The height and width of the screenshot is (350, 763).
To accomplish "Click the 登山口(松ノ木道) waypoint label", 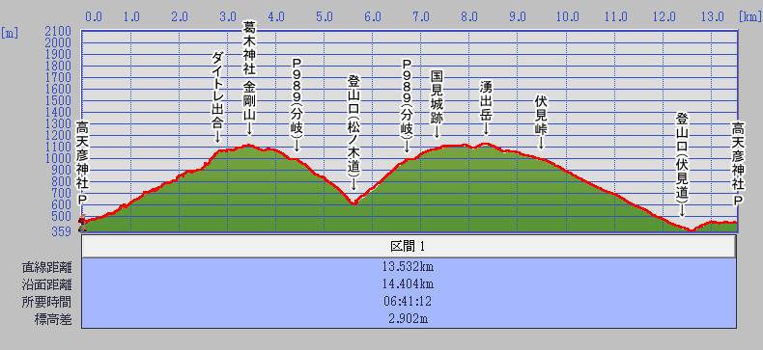I will pyautogui.click(x=353, y=132).
